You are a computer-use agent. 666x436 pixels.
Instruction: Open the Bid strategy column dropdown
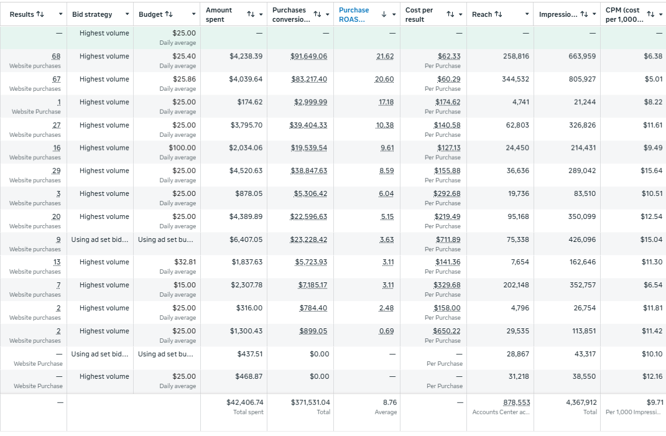point(128,14)
